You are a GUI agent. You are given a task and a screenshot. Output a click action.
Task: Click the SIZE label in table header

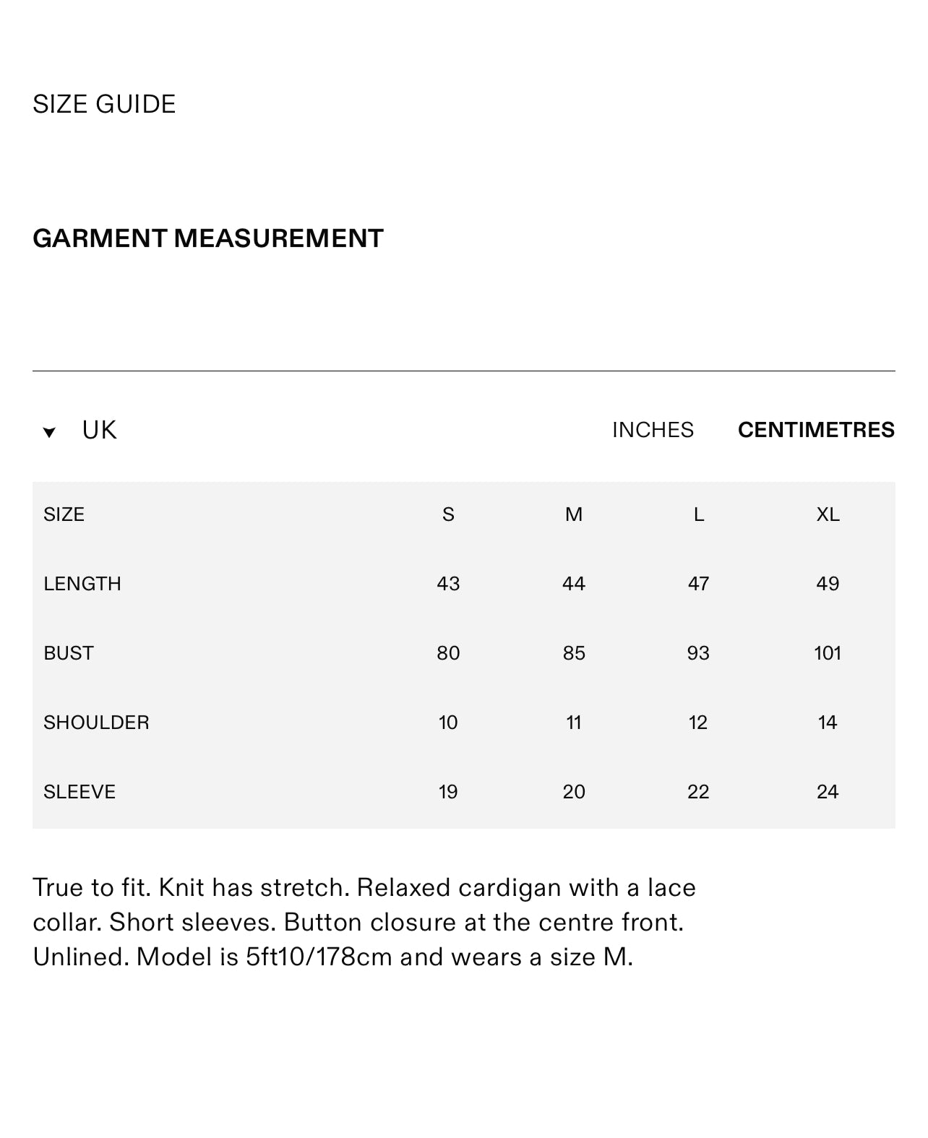[x=64, y=514]
